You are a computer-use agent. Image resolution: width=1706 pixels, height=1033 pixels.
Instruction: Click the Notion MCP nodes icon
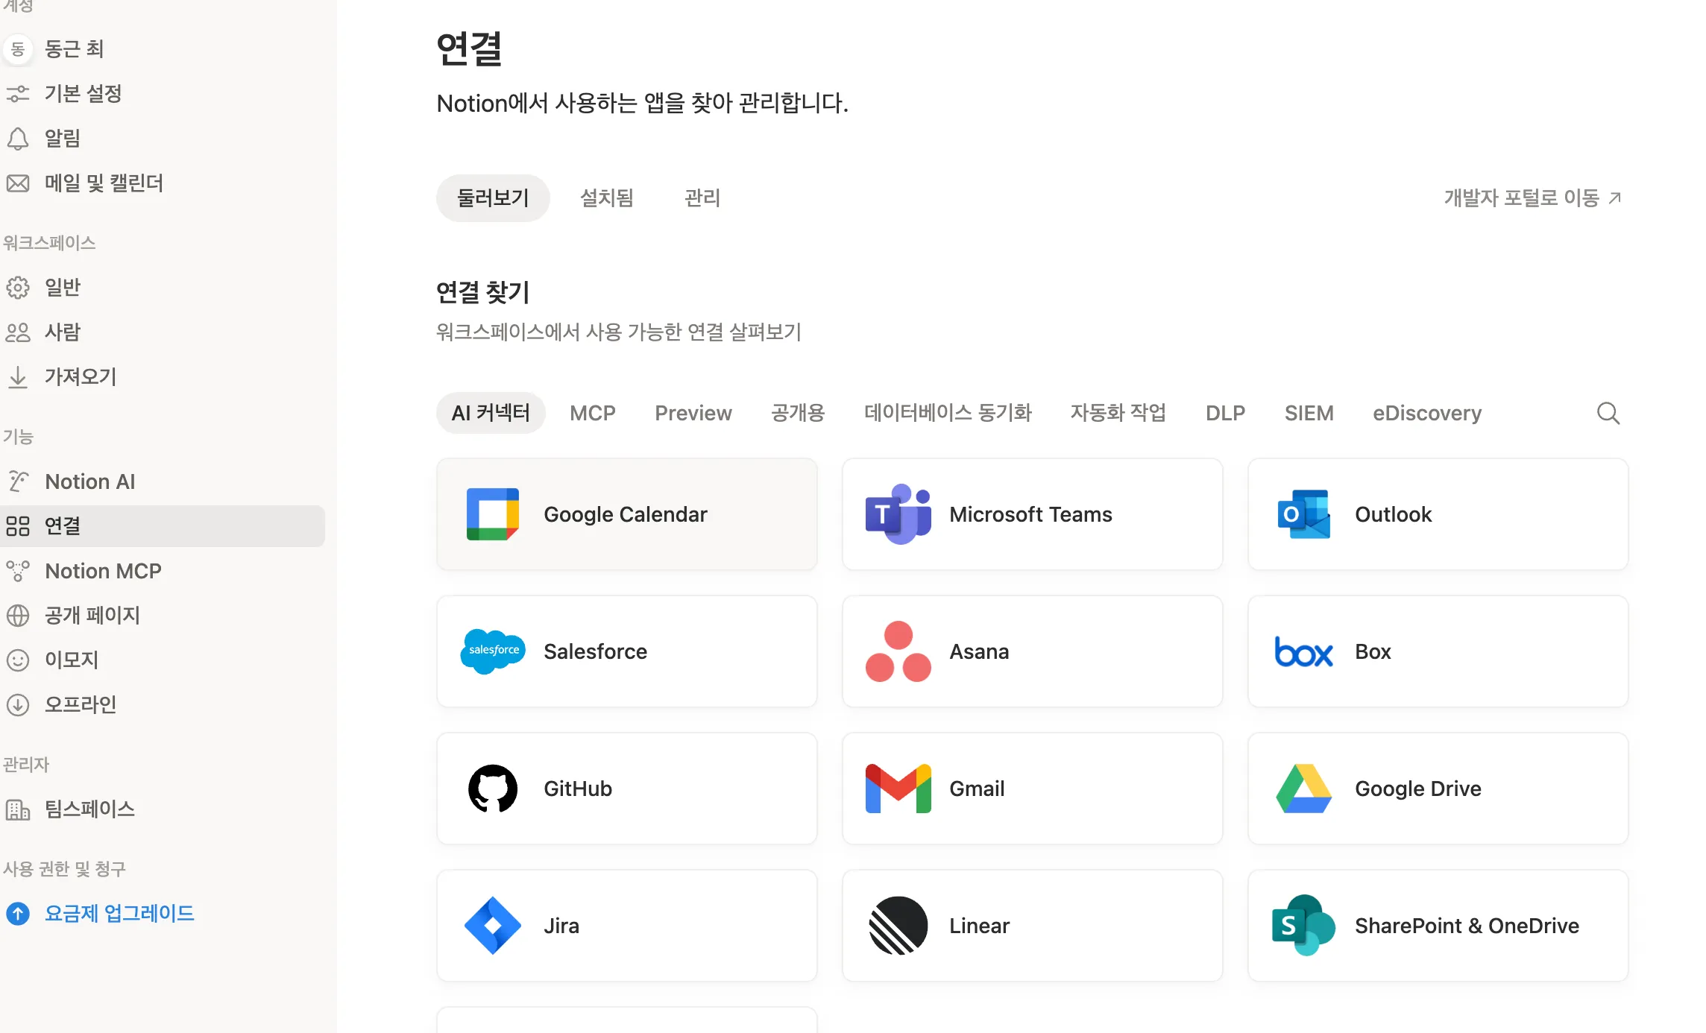point(18,571)
